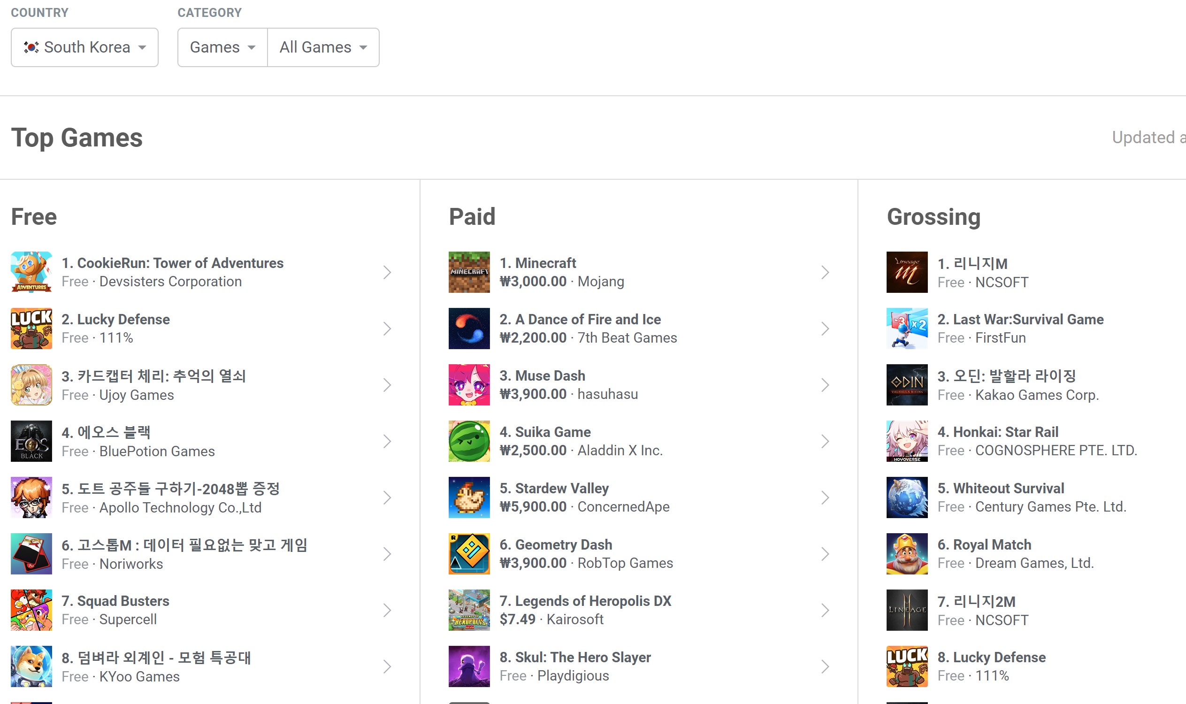Click the Minecraft app icon
Screen dimensions: 1186x704
[x=469, y=272]
